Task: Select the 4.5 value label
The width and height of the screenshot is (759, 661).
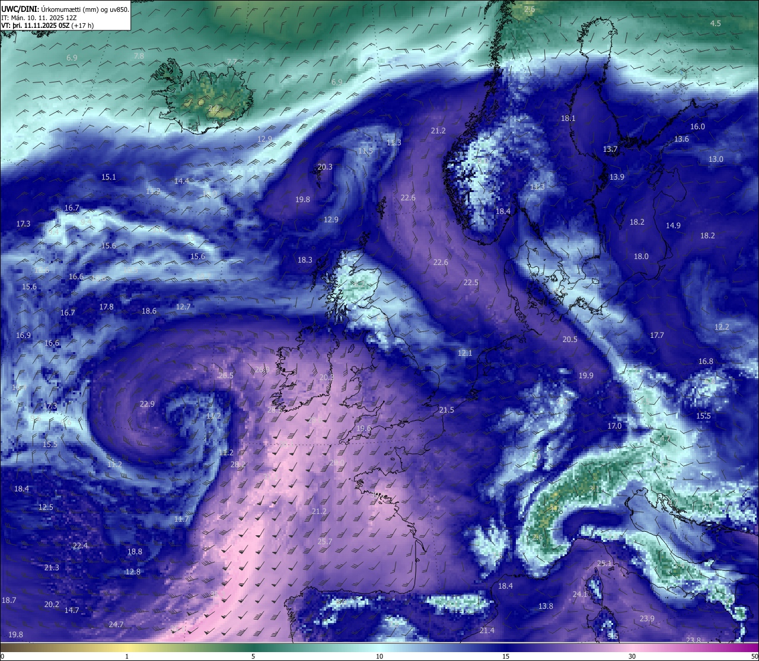Action: click(716, 23)
